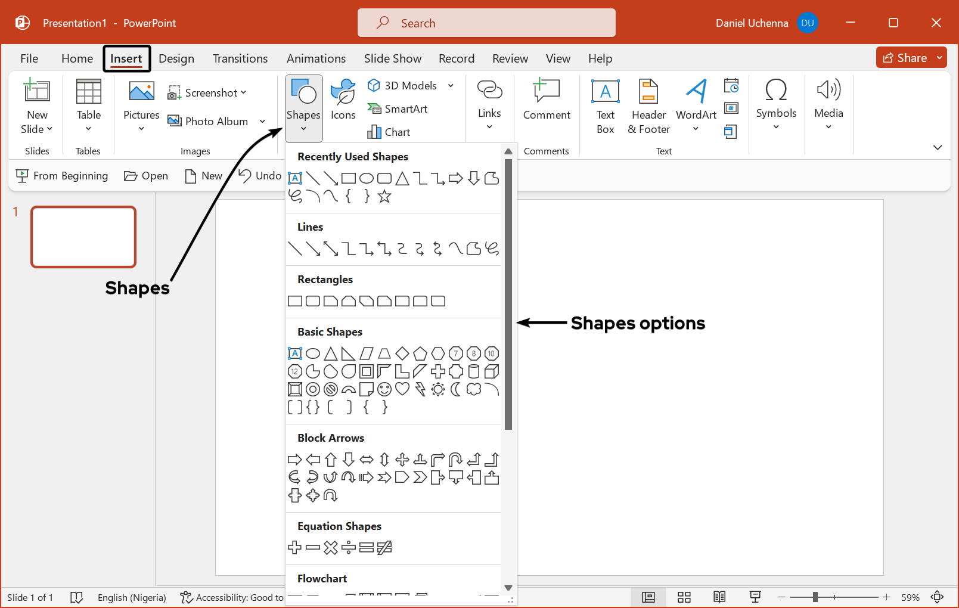Click the Share button

(x=904, y=58)
